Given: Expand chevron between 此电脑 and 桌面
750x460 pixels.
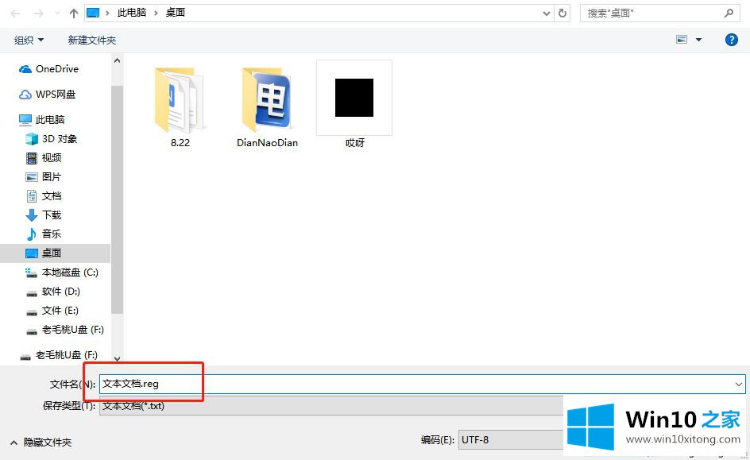Looking at the screenshot, I should tap(156, 14).
